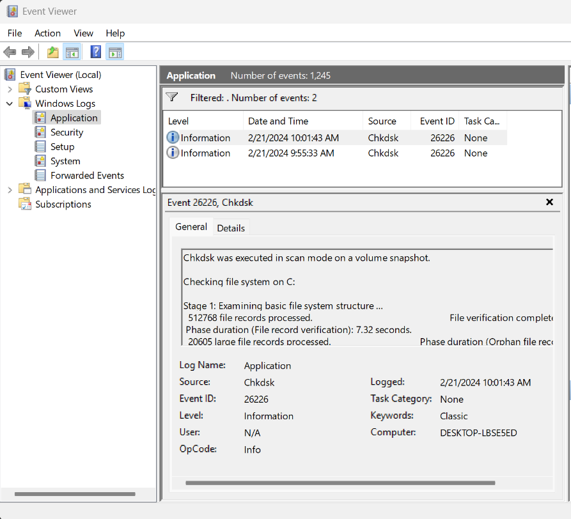Collapse the Windows Logs node
This screenshot has height=519, width=571.
point(10,104)
